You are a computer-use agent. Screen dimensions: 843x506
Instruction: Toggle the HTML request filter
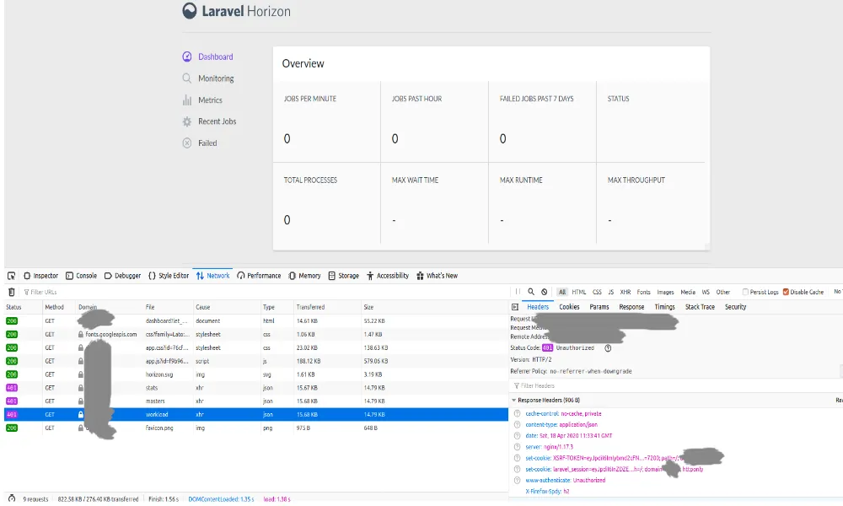pyautogui.click(x=579, y=292)
